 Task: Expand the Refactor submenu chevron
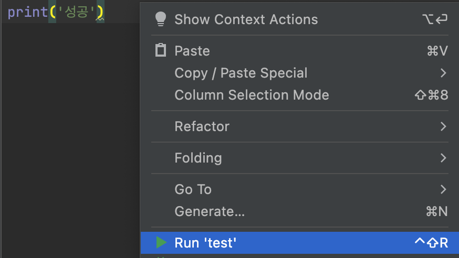click(443, 126)
